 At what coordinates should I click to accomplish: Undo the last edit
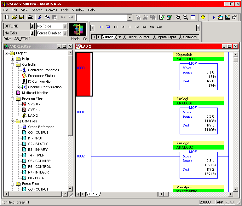tap(63, 17)
